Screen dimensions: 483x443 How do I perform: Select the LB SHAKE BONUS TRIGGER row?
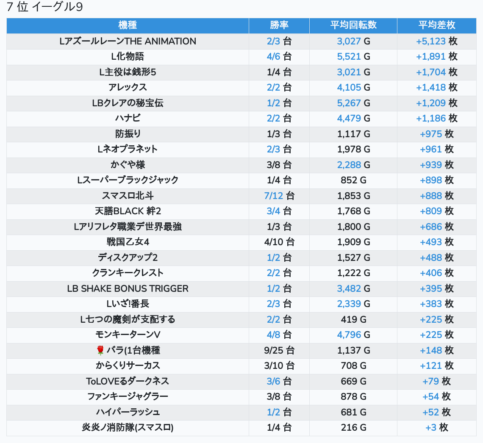pos(128,288)
